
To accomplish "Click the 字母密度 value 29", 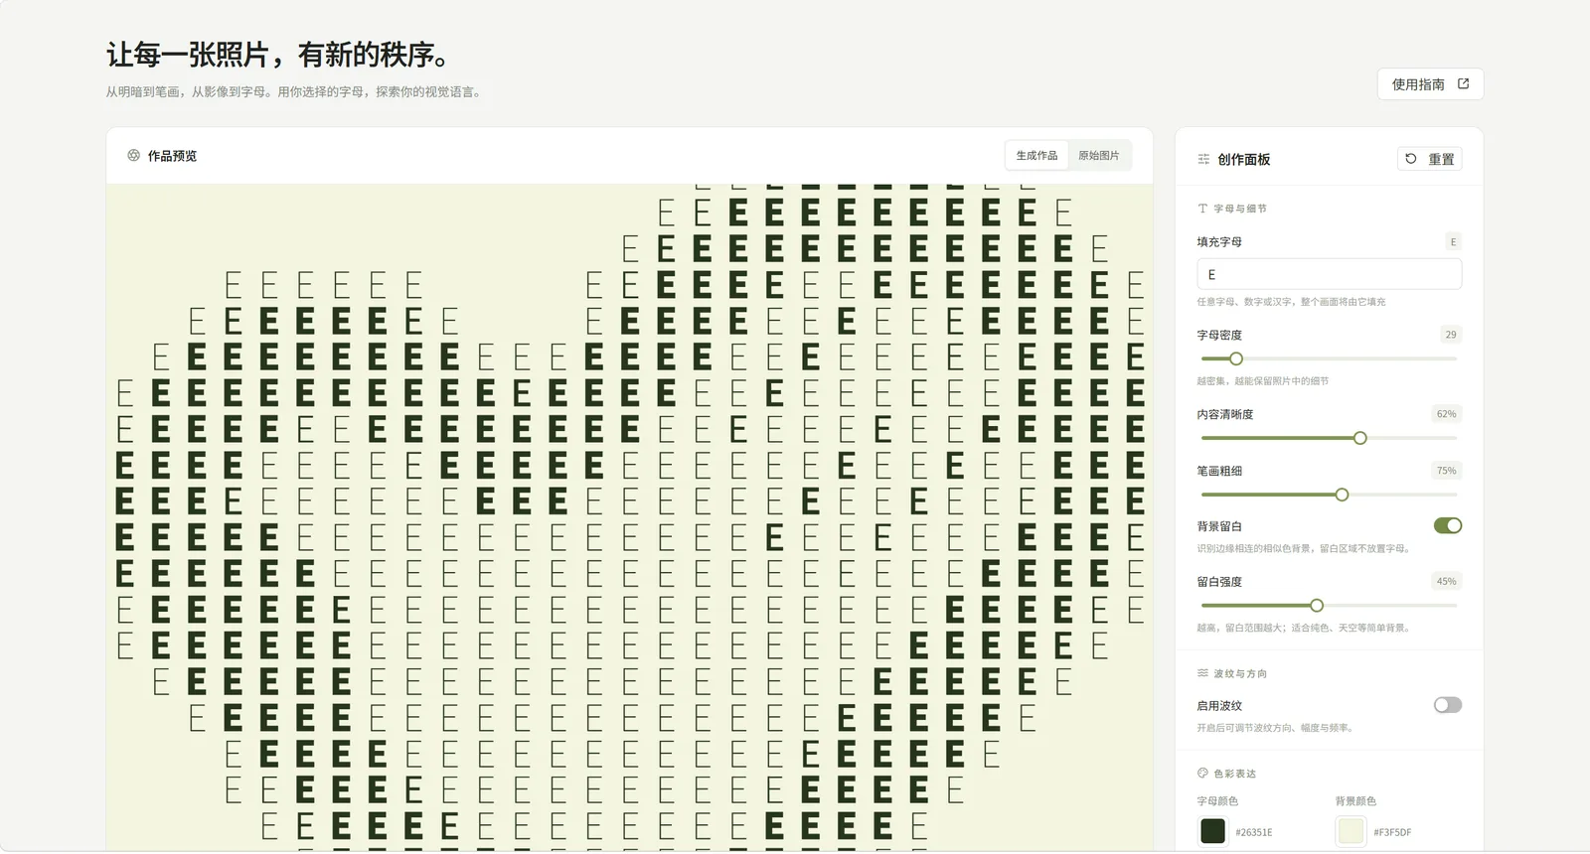I will [1451, 335].
